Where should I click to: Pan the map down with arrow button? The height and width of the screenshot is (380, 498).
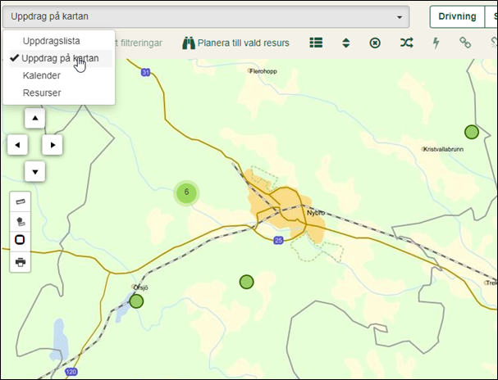[34, 171]
